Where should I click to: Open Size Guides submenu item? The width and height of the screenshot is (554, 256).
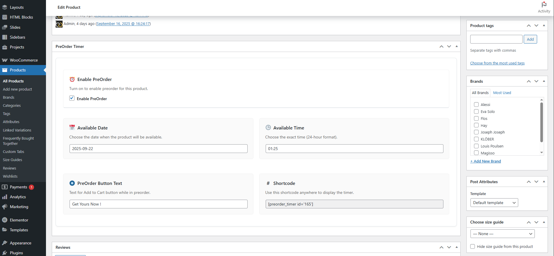point(13,160)
